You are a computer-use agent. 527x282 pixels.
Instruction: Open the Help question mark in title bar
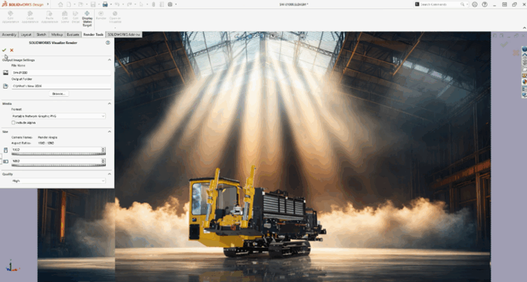pos(484,4)
